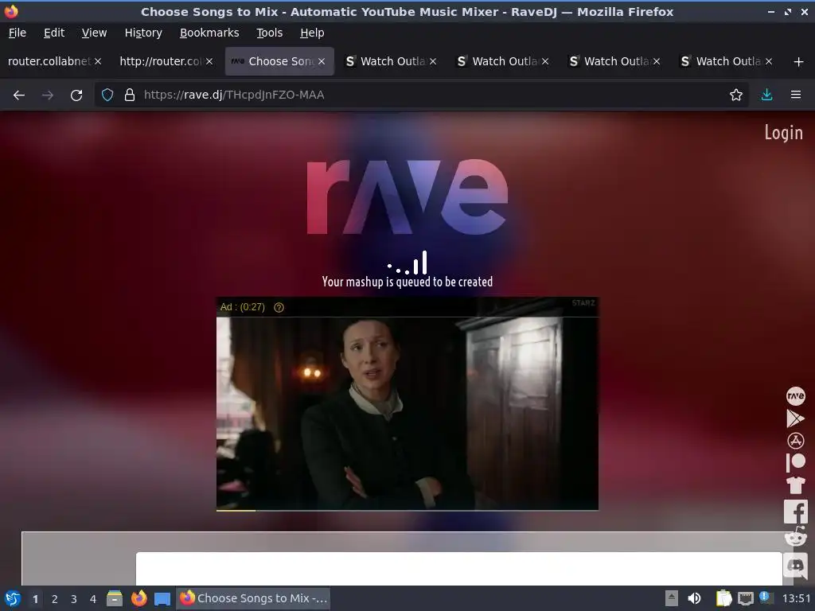Switch to the http://router.col tab

pyautogui.click(x=161, y=62)
